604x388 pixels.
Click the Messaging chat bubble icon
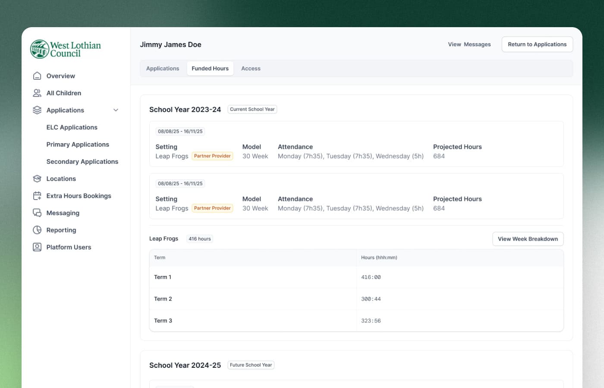37,213
